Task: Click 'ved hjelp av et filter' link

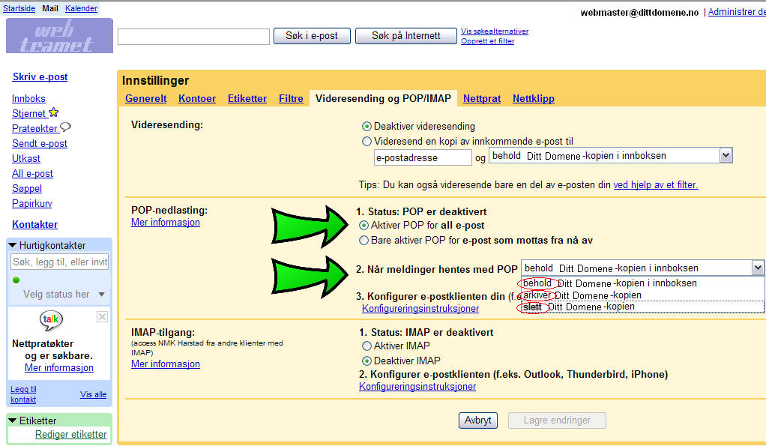Action: point(656,184)
